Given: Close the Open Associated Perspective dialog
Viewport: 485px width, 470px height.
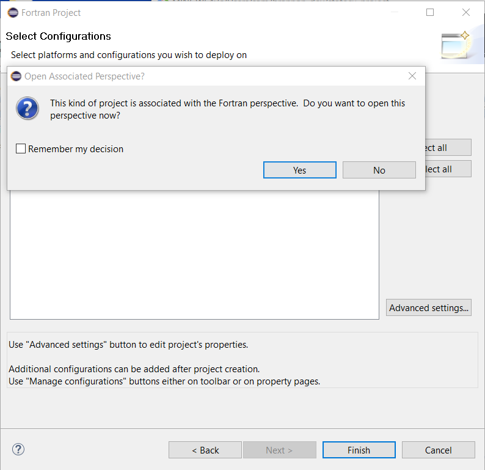Looking at the screenshot, I should pos(412,76).
